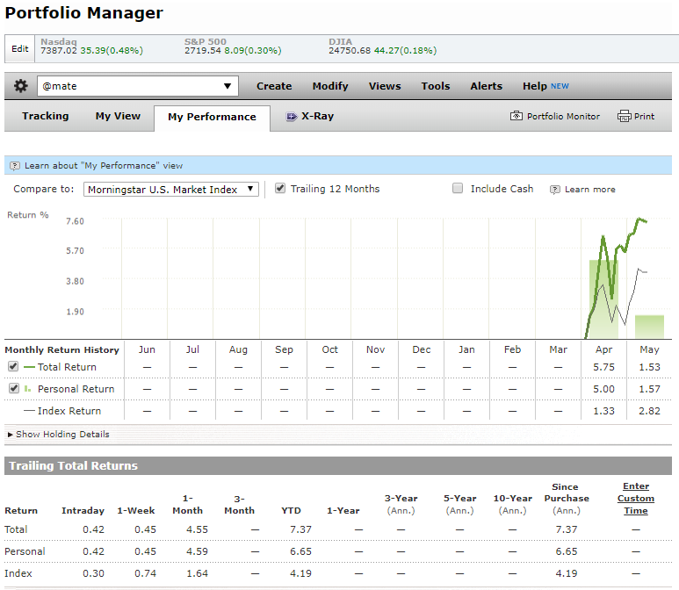Expand Show Holding Details
Screen dimensions: 679x590
pyautogui.click(x=59, y=435)
